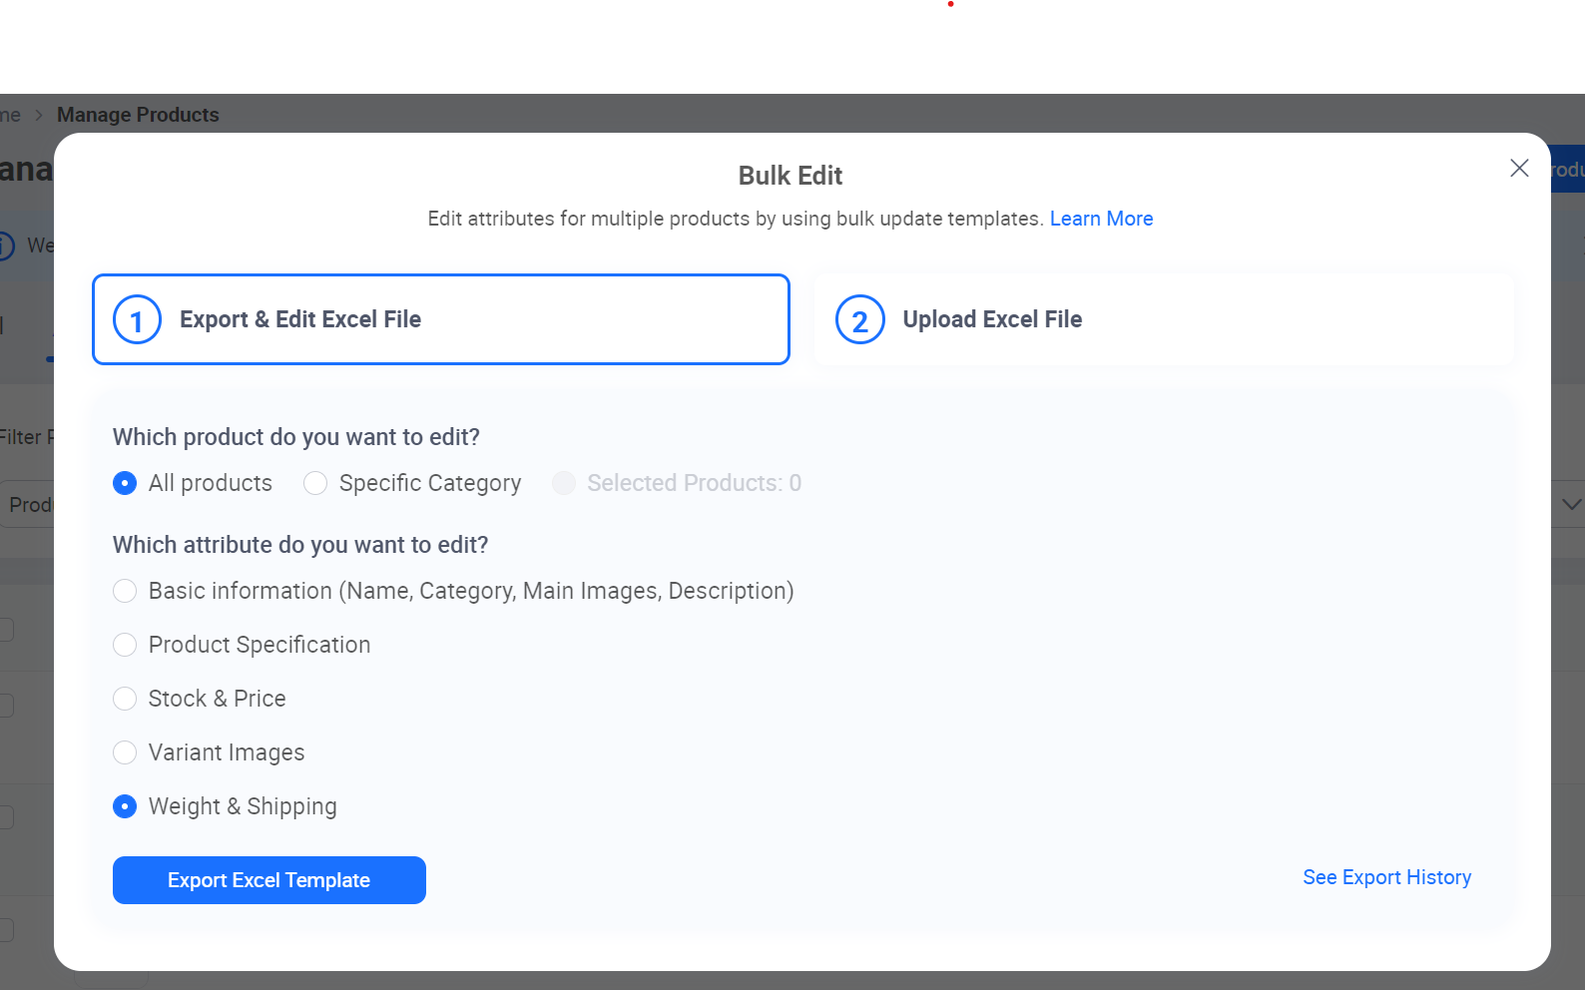Open the Learn More link
1585x990 pixels.
(1101, 219)
